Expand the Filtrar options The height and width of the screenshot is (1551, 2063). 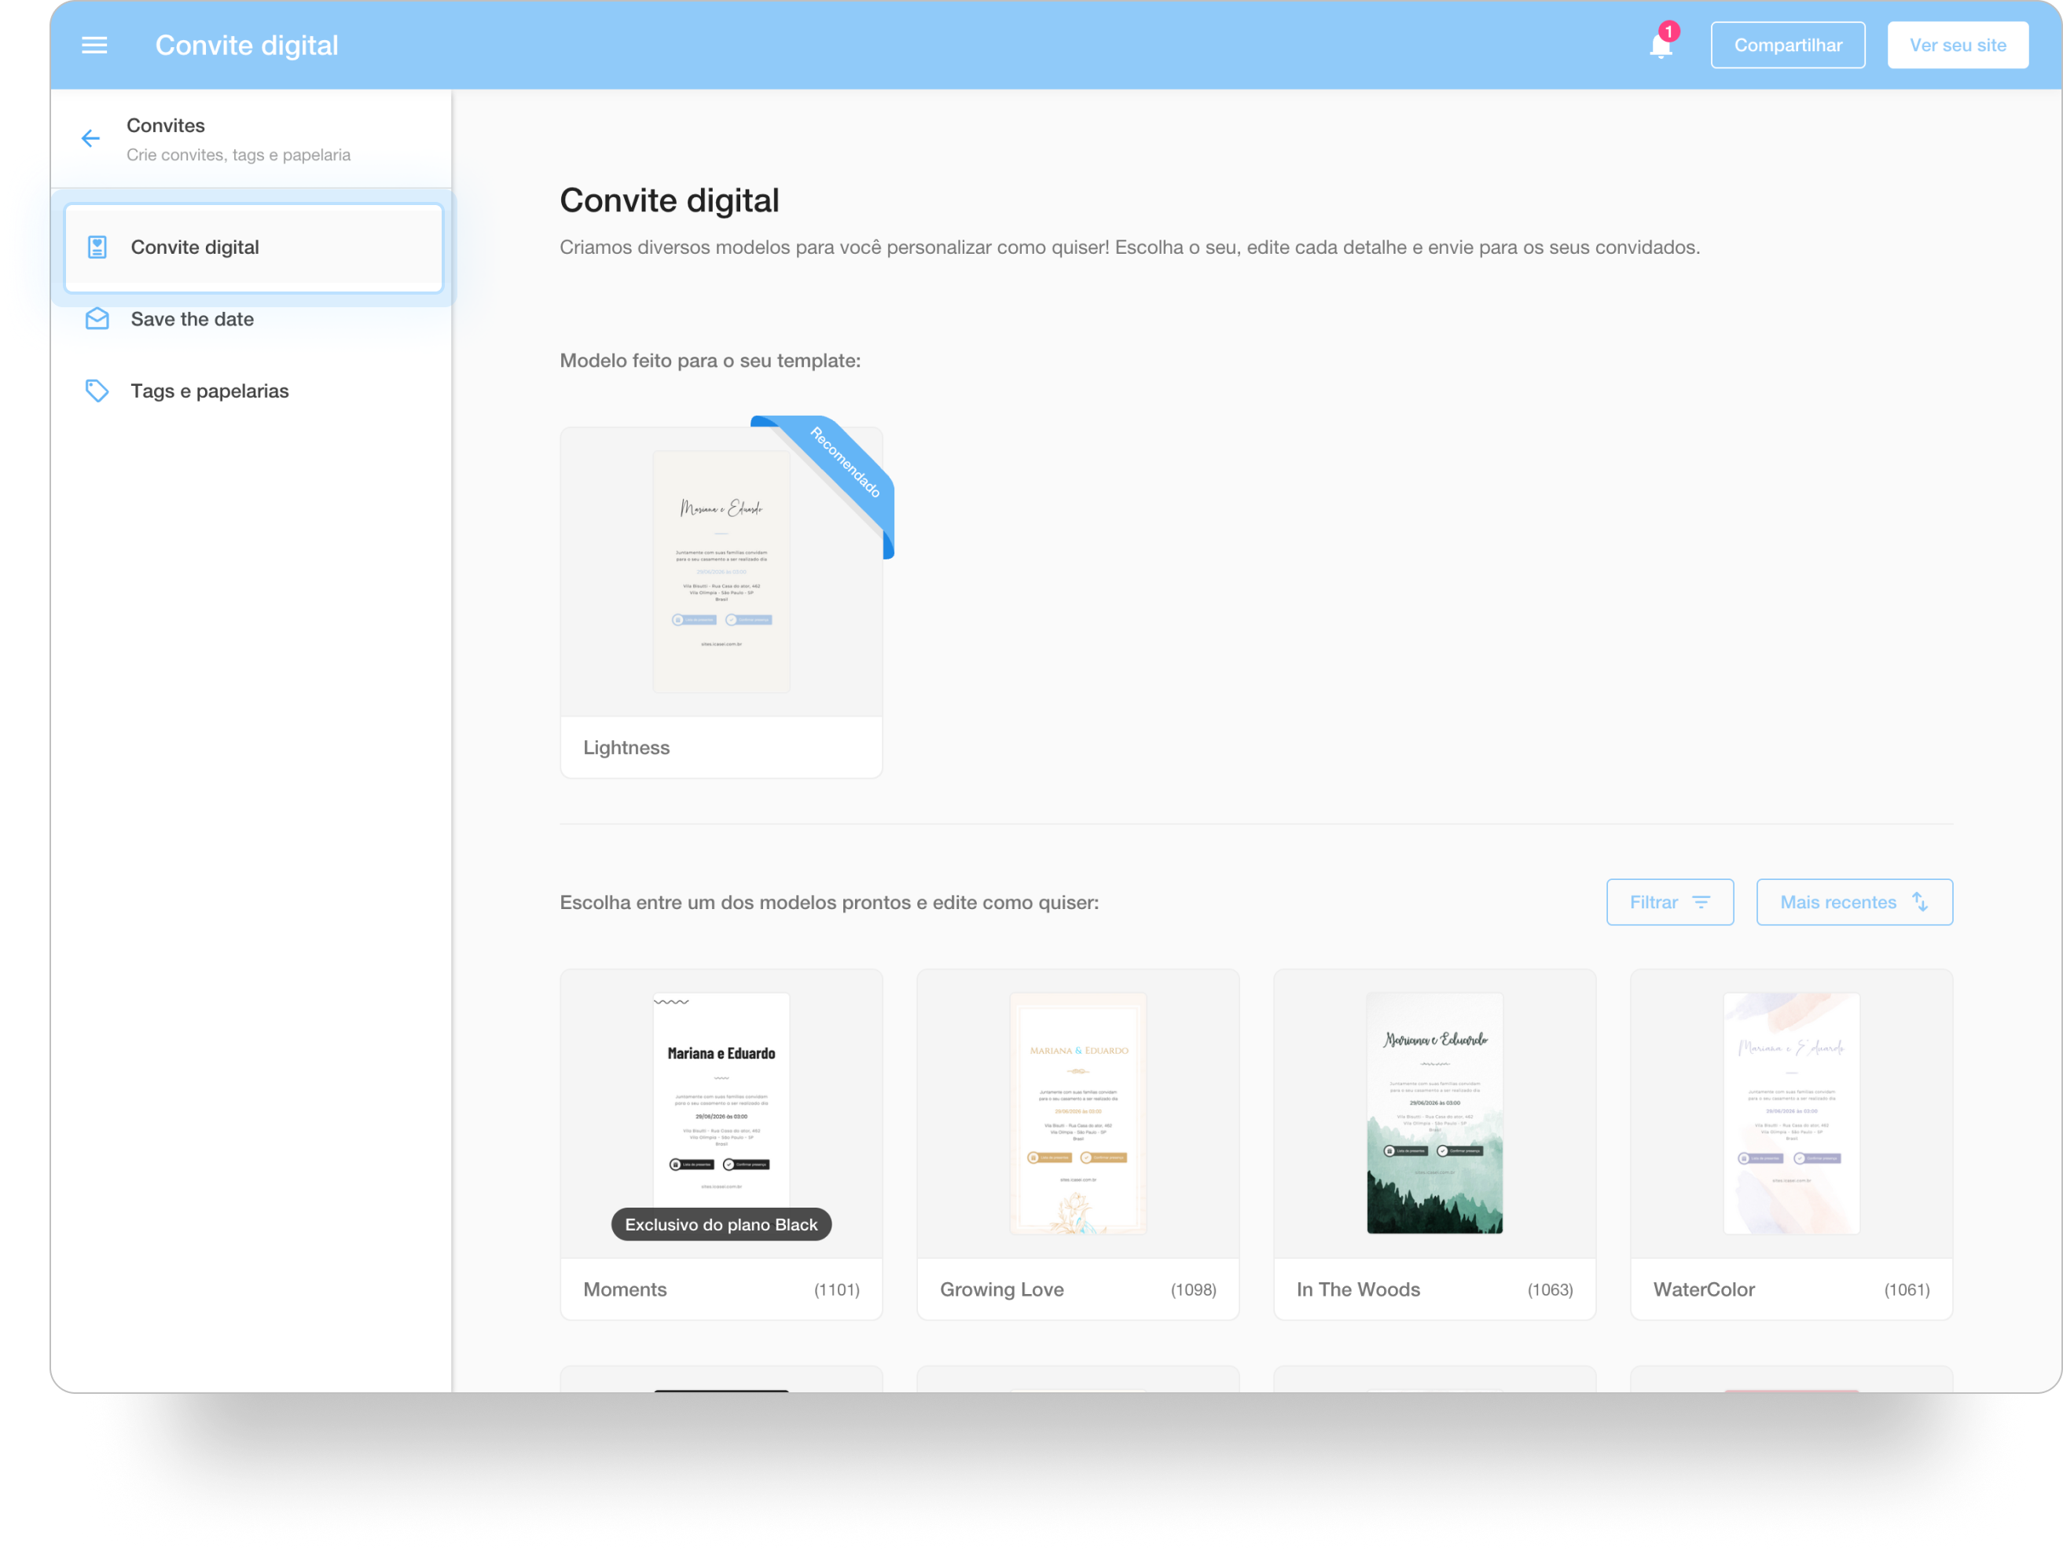pyautogui.click(x=1669, y=902)
